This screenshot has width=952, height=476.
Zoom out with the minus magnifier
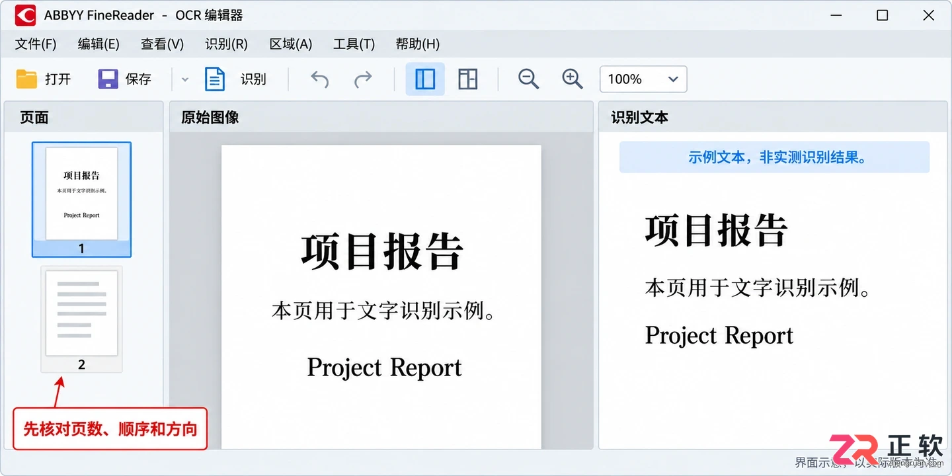coord(528,79)
